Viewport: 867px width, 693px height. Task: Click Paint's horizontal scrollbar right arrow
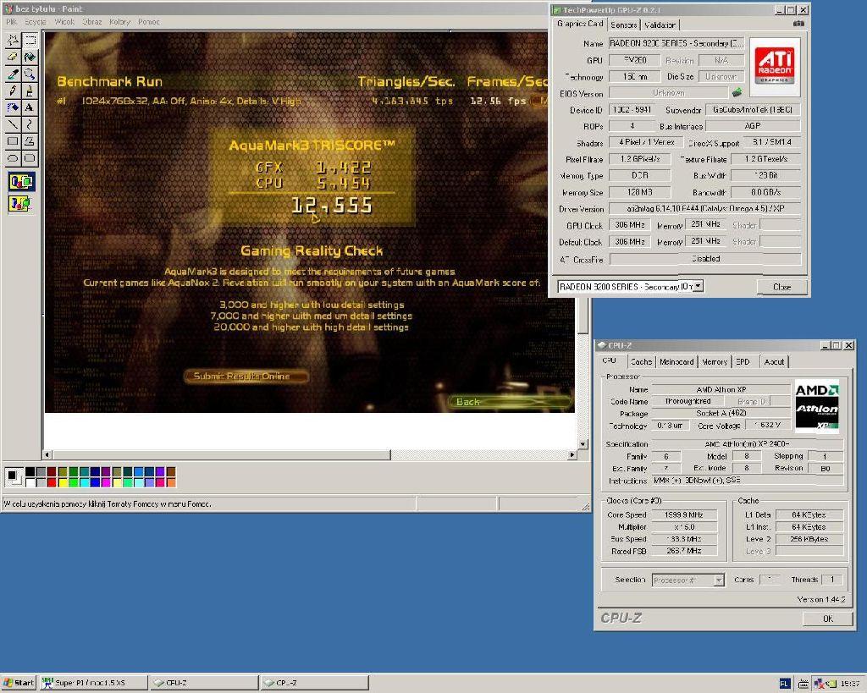pos(572,455)
